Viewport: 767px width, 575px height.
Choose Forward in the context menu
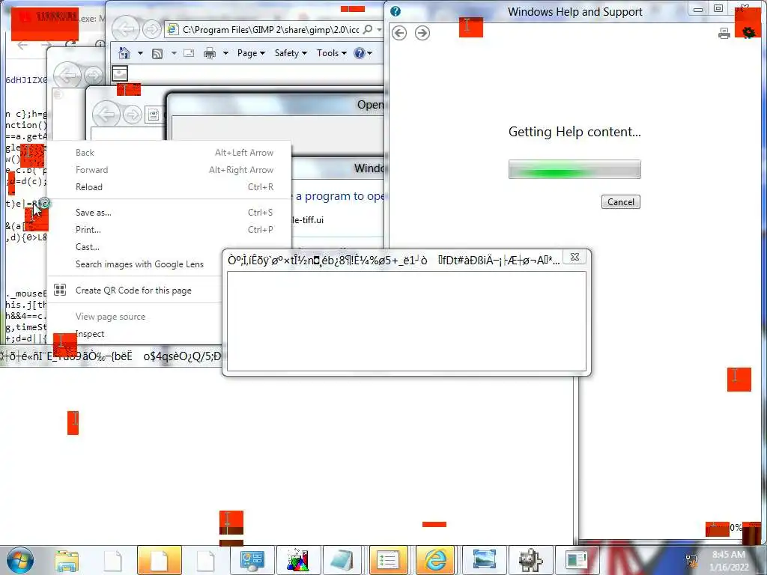[169, 170]
